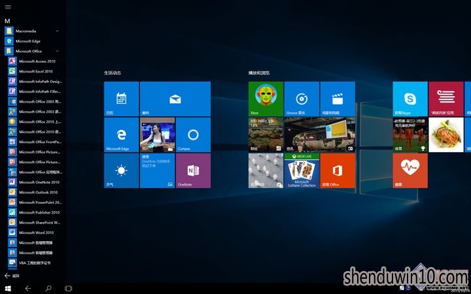Screen dimensions: 471x294
Task: Click the Microsoft Word 2010 icon
Action: tap(12, 233)
